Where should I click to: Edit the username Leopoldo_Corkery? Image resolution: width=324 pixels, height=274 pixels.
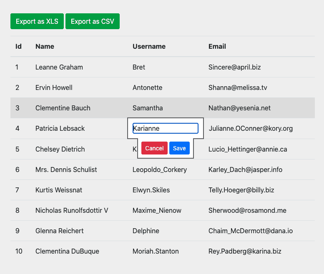coord(160,169)
